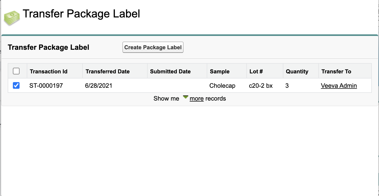The image size is (379, 196).
Task: Click the Cholecap sample cell
Action: pyautogui.click(x=222, y=86)
